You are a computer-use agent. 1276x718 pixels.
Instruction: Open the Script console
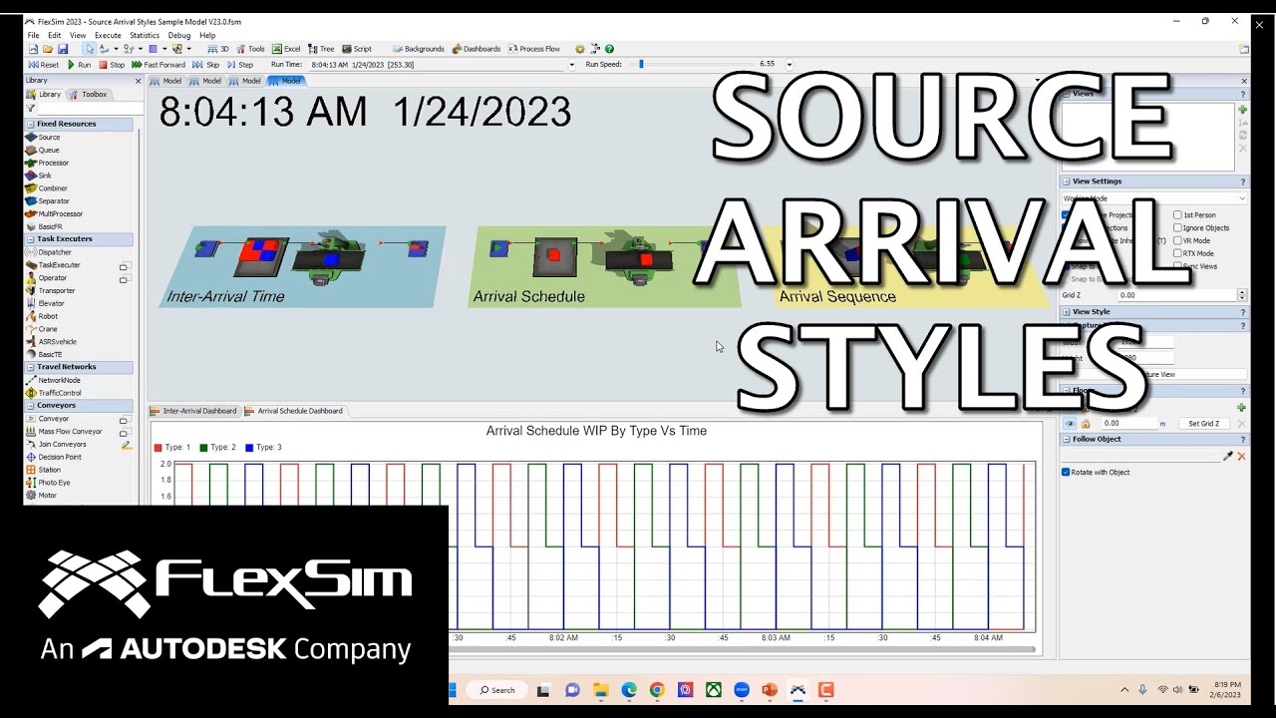coord(357,49)
